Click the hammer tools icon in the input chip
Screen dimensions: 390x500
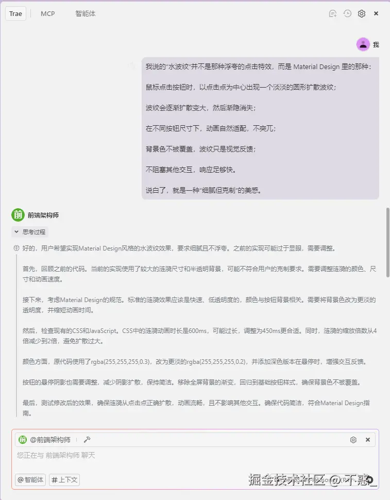87,440
